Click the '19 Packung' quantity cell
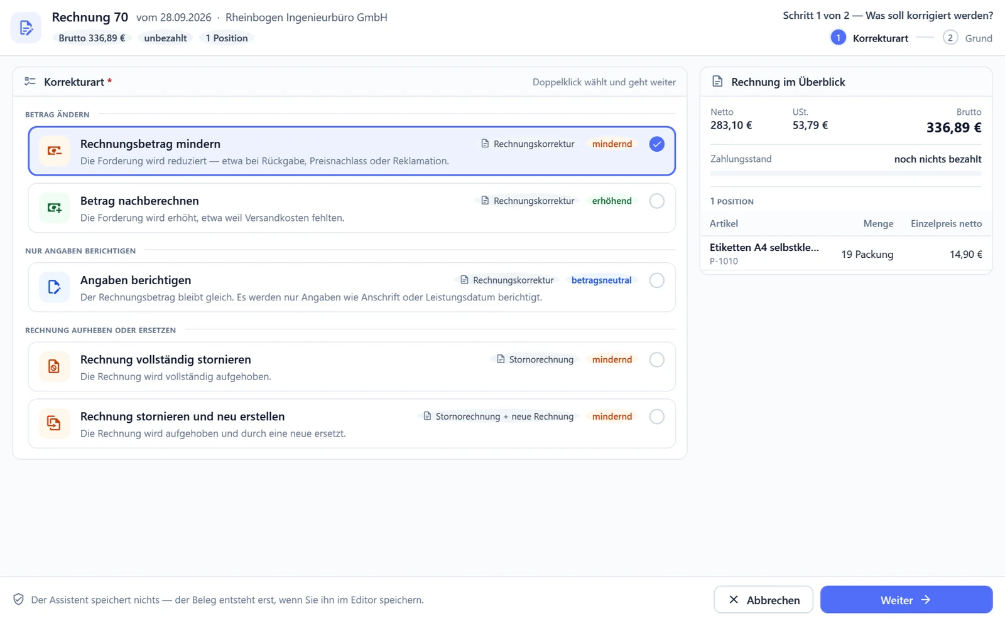 click(867, 255)
